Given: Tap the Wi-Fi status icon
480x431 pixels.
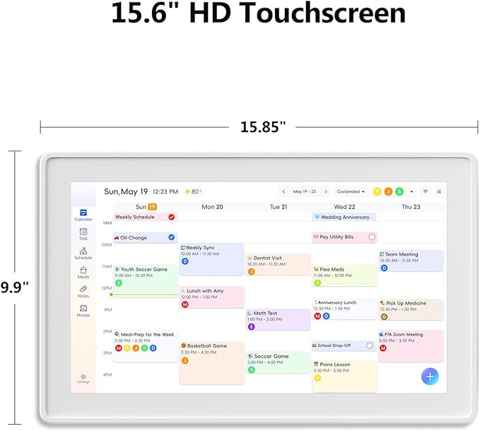Looking at the screenshot, I should pyautogui.click(x=426, y=191).
